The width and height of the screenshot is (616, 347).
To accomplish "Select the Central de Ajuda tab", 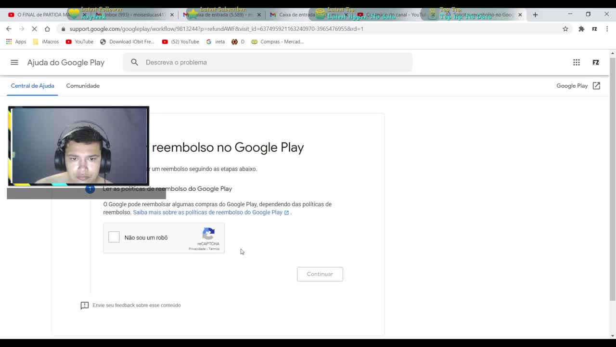I will pos(32,86).
